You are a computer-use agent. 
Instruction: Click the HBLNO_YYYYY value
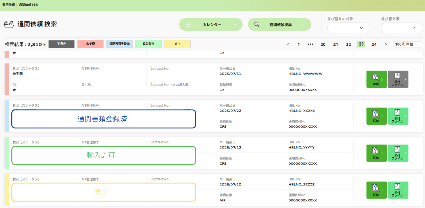click(x=301, y=147)
